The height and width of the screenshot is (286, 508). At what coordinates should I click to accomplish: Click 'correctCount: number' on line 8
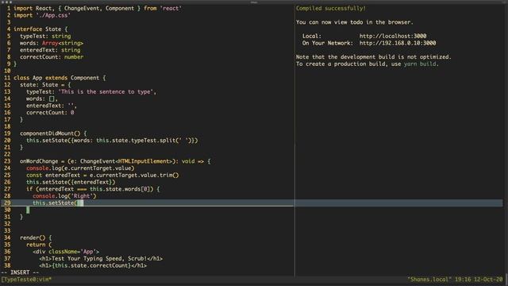click(52, 57)
